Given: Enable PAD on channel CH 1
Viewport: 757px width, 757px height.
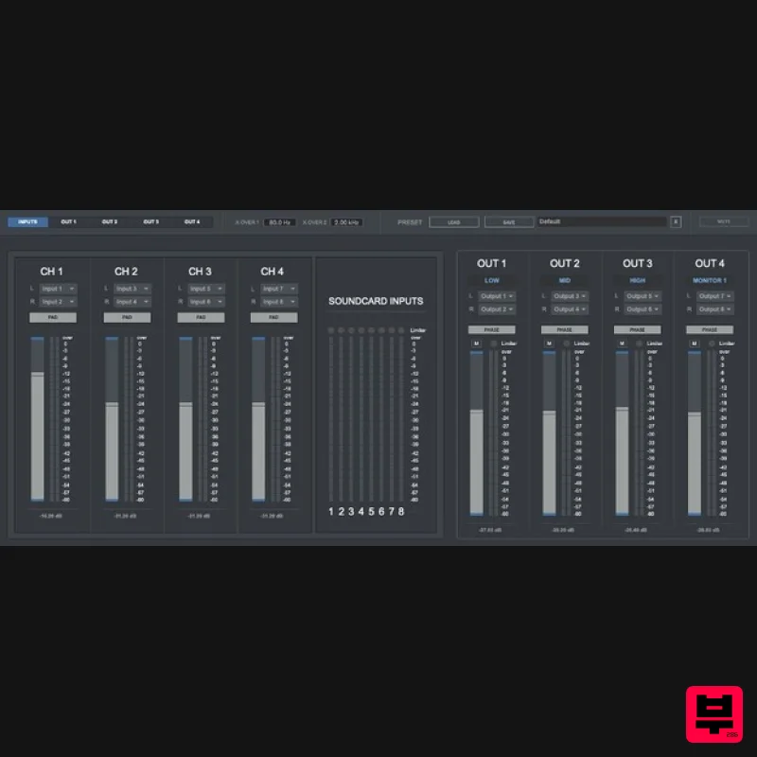Looking at the screenshot, I should (53, 317).
